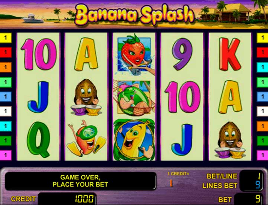
Task: Click the strawberry surfer symbol
Action: pos(135,54)
